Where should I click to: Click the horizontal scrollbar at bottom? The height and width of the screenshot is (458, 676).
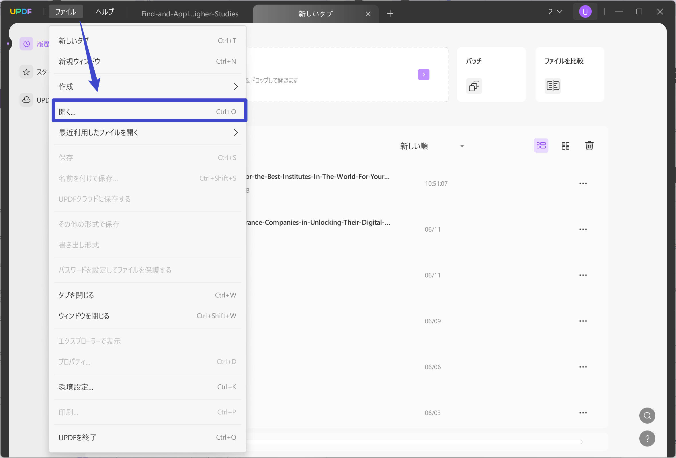point(414,442)
